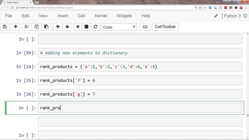Open the Kernel menu
Viewport: 249px width, 140px height.
pos(101,16)
